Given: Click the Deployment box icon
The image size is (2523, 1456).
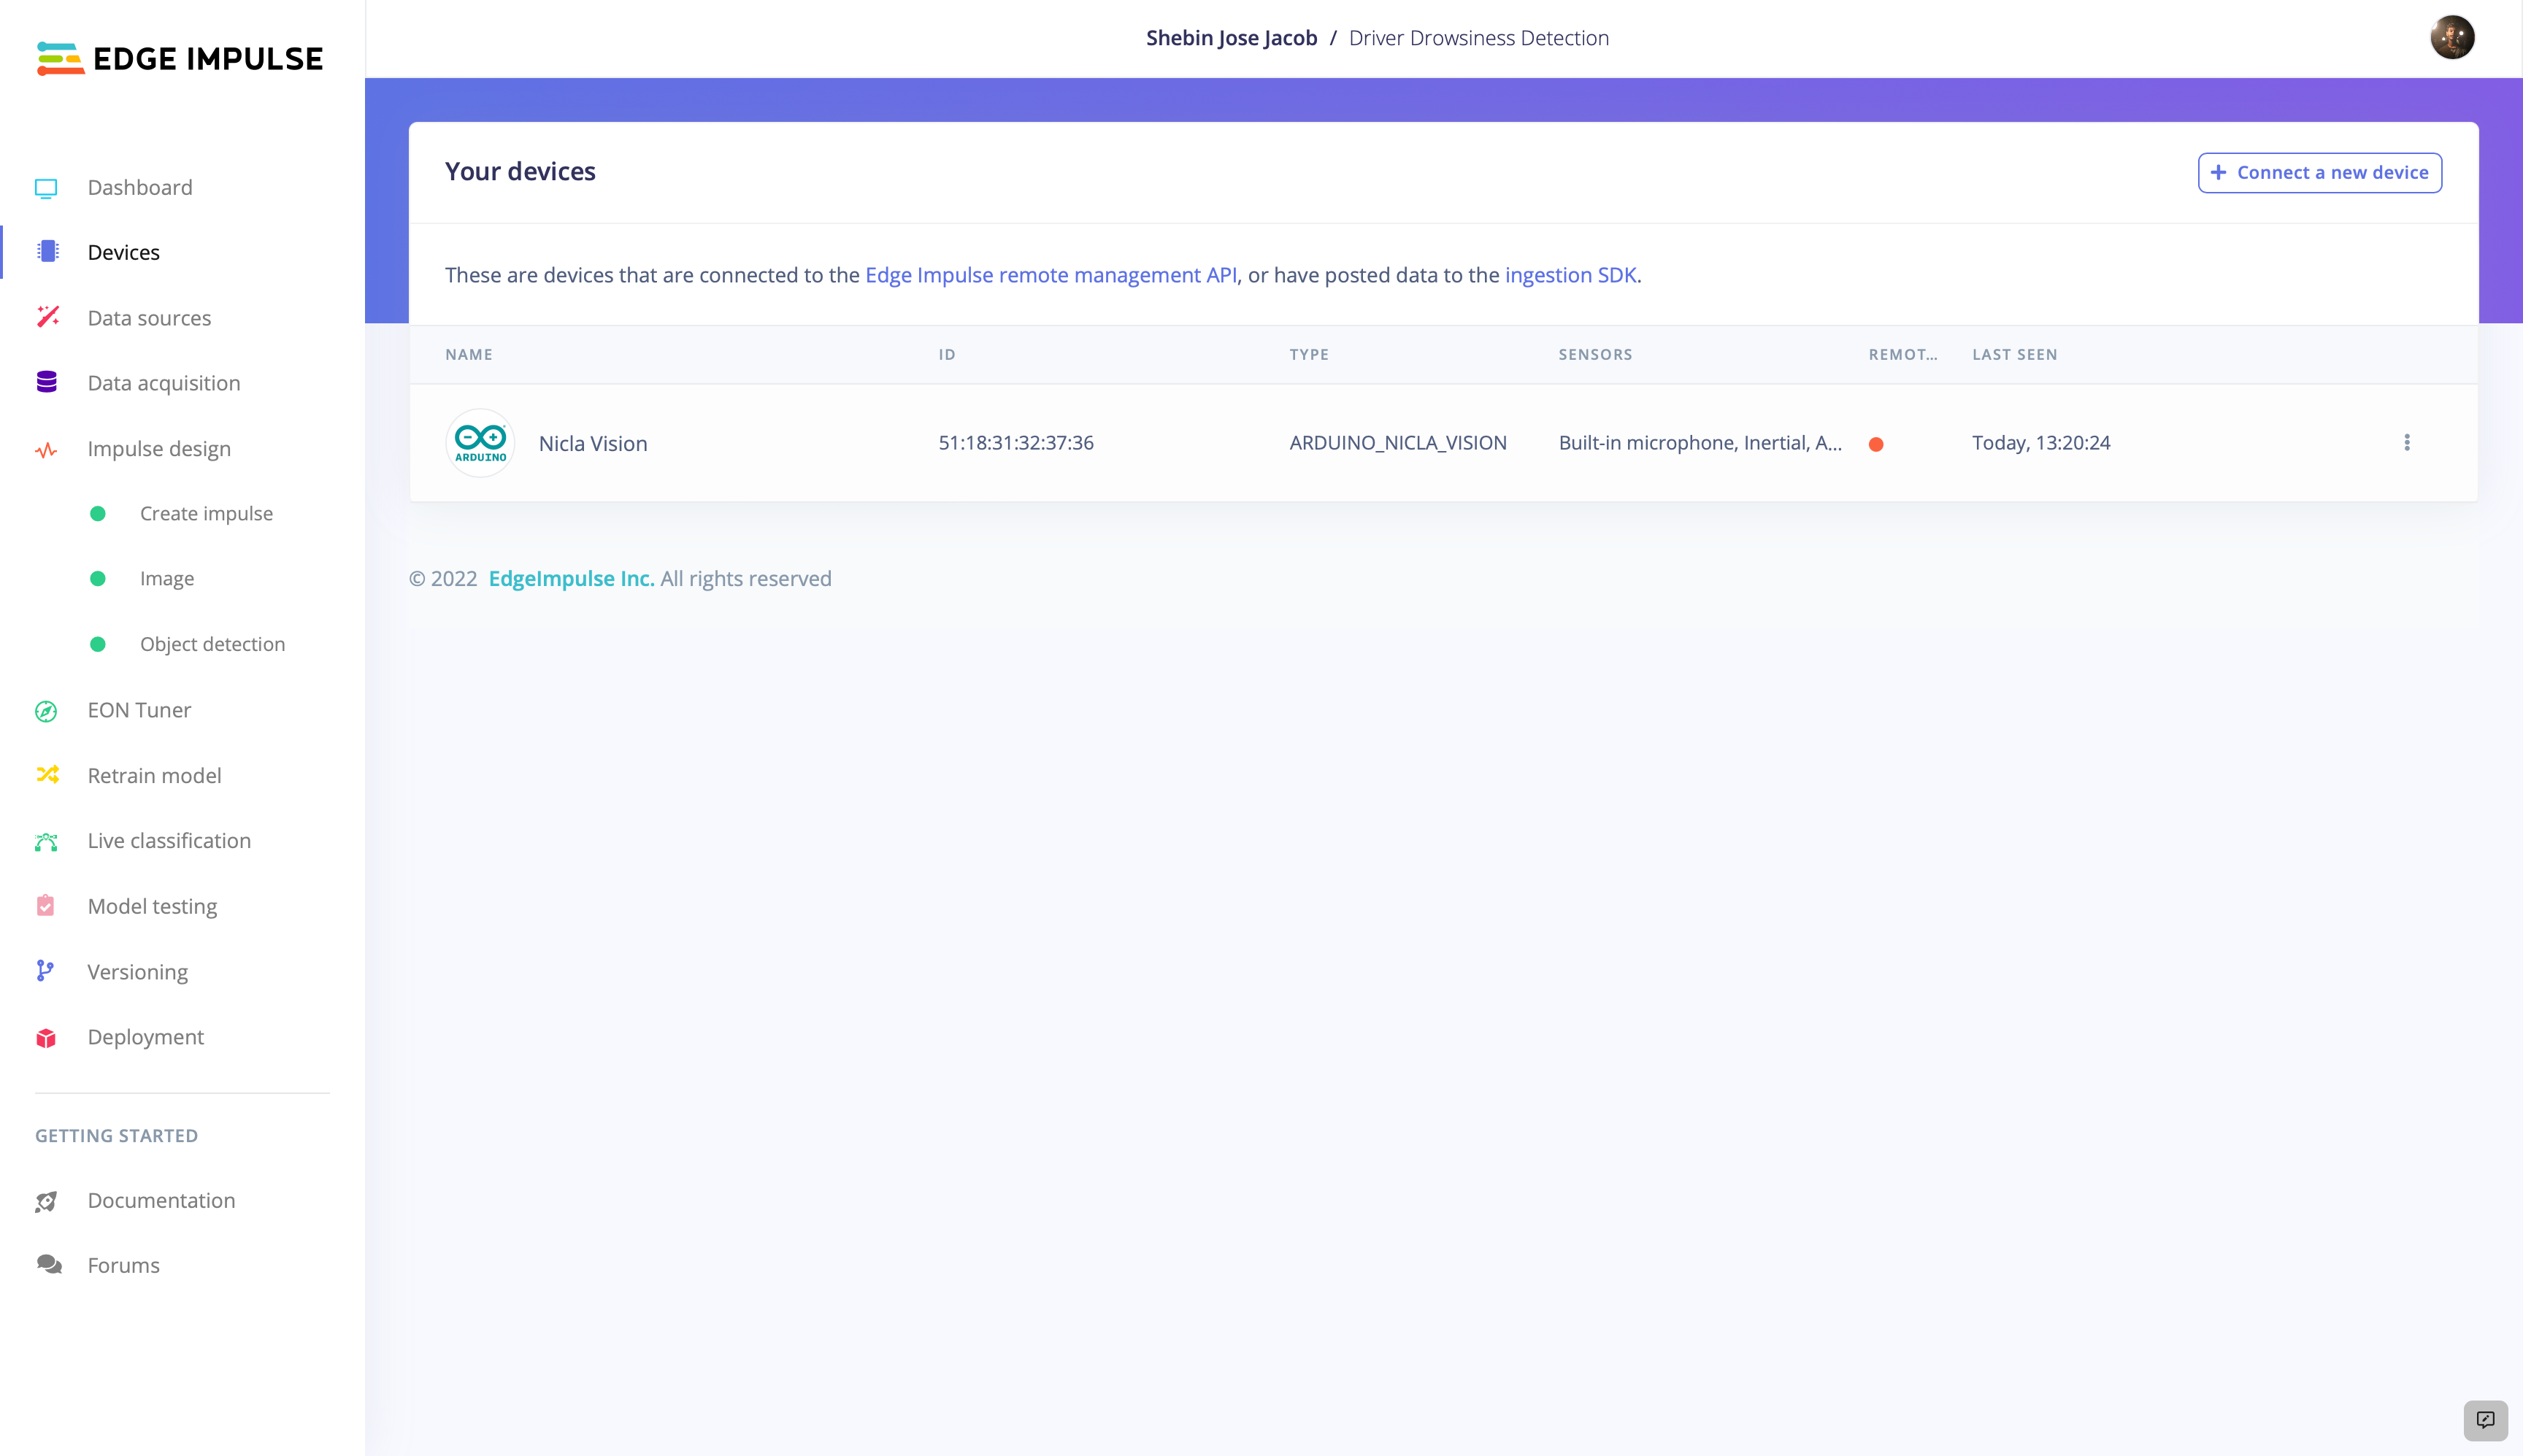Looking at the screenshot, I should pos(46,1038).
